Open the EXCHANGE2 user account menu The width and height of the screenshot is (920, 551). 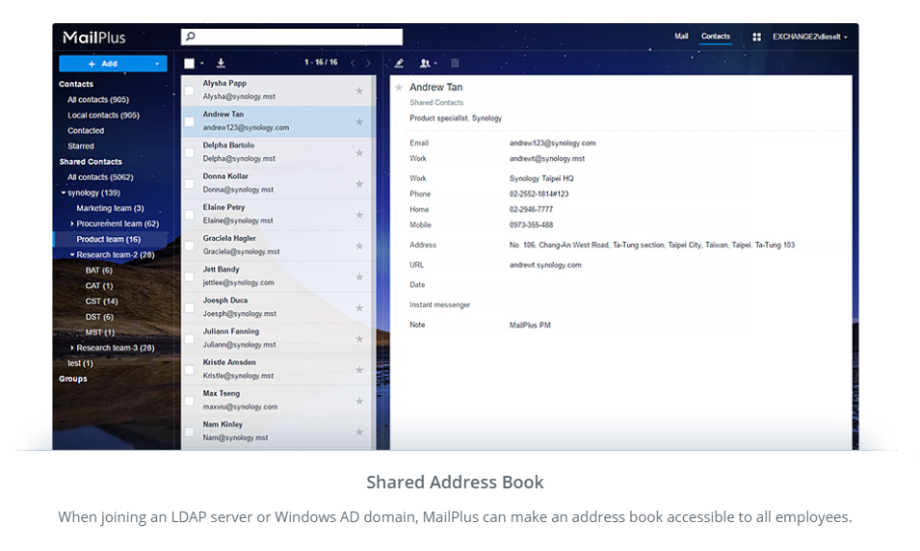click(x=809, y=37)
